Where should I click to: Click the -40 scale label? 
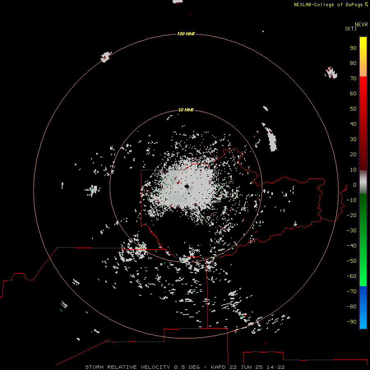click(x=351, y=246)
